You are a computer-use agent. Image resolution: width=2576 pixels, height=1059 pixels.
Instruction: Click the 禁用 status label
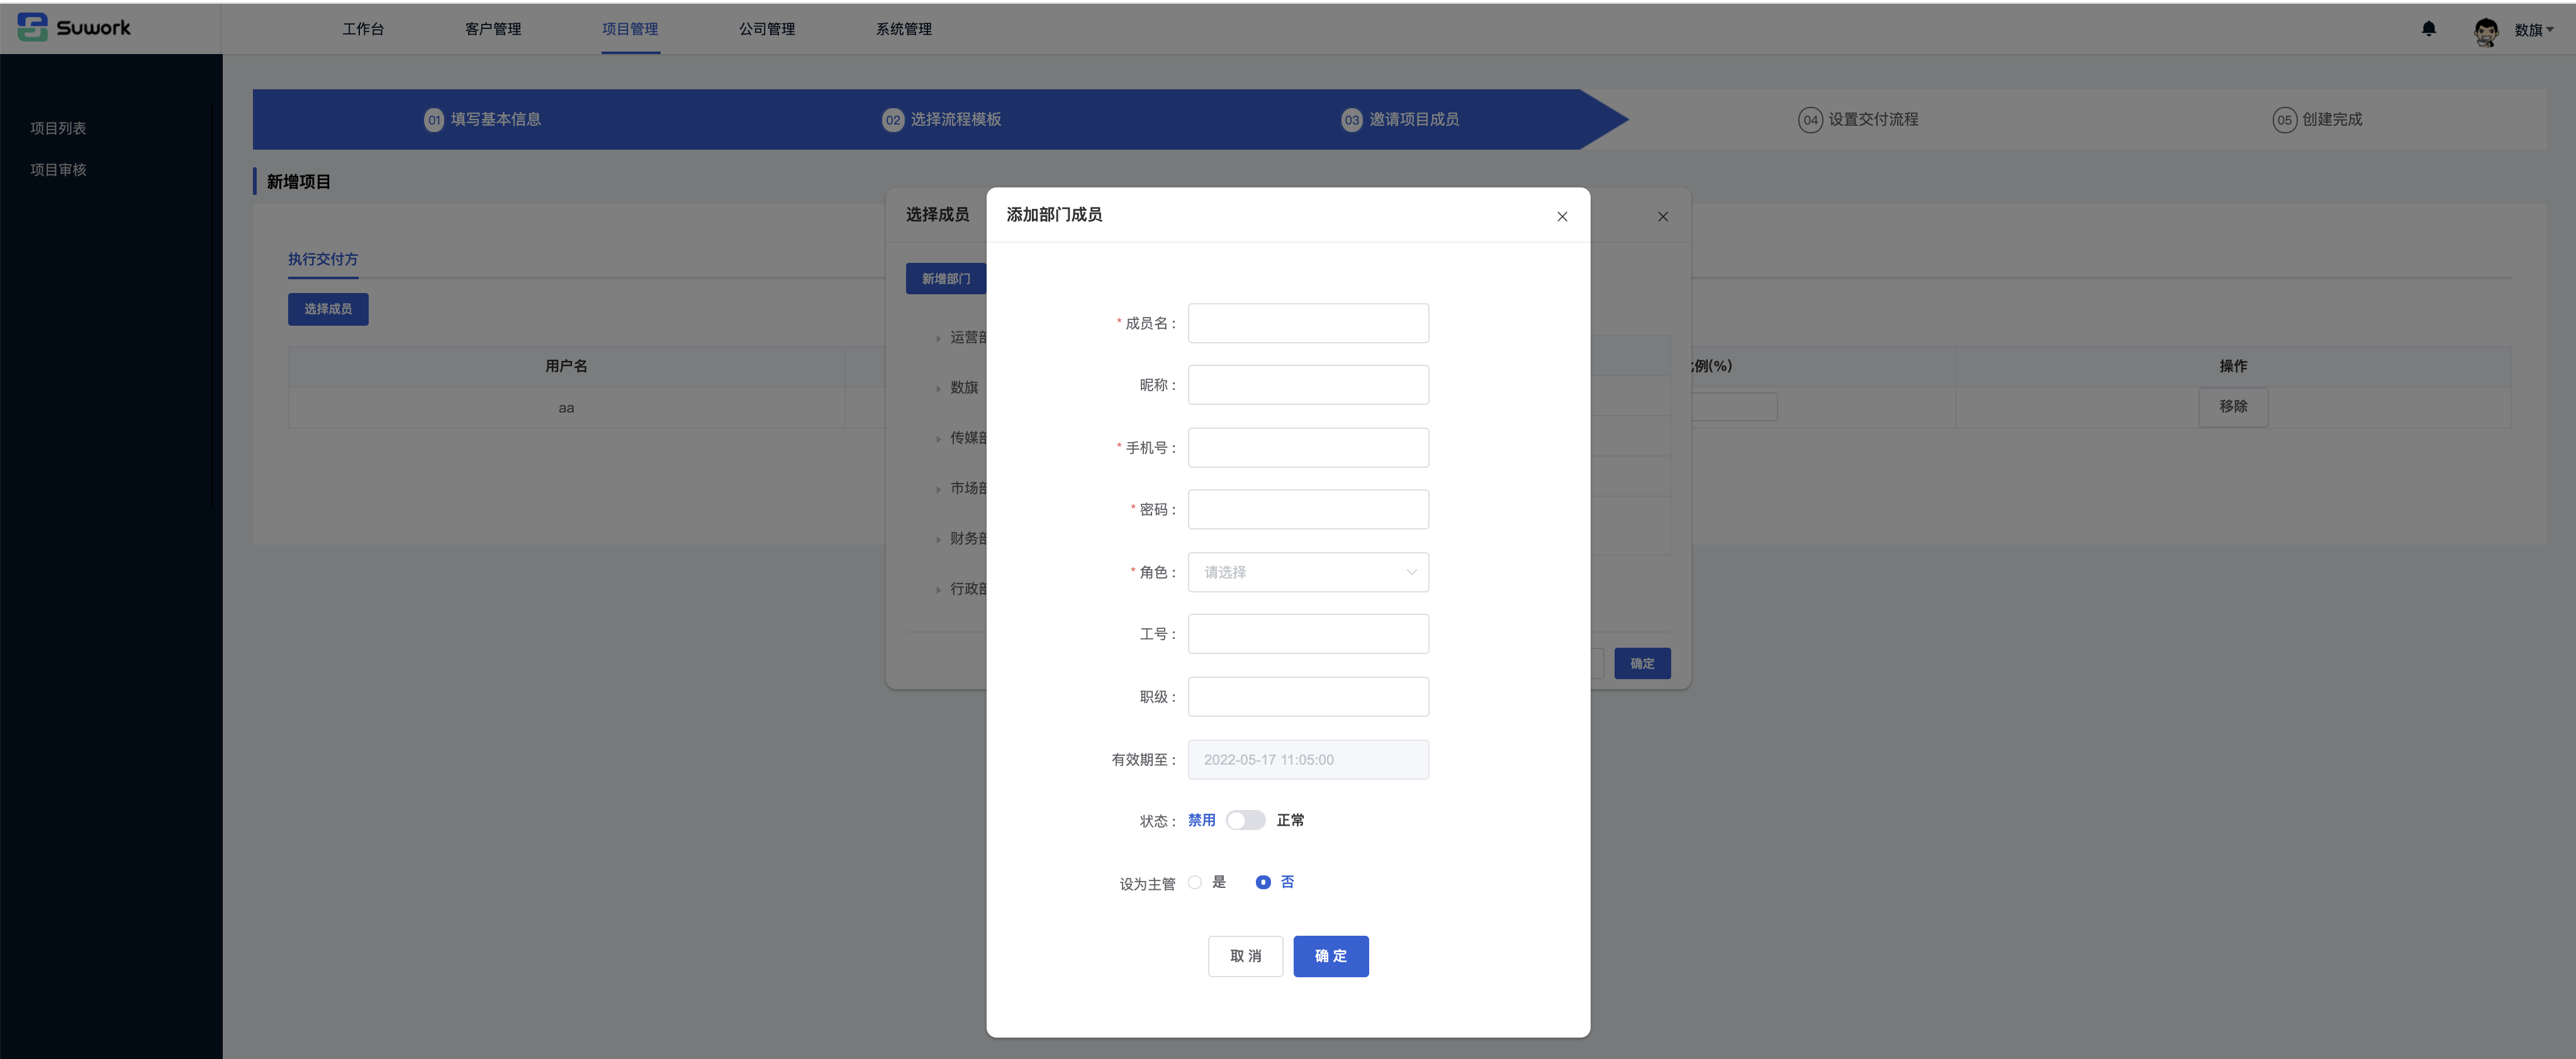click(1201, 820)
